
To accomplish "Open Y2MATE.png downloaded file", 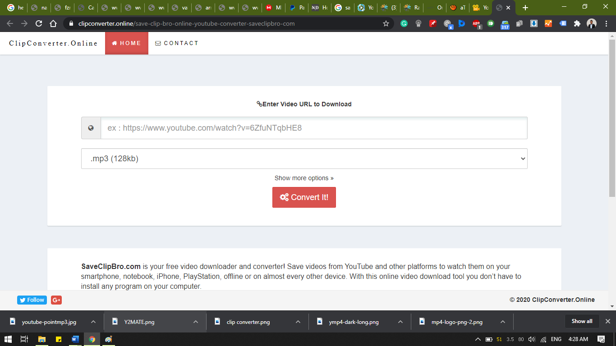I will pos(139,322).
